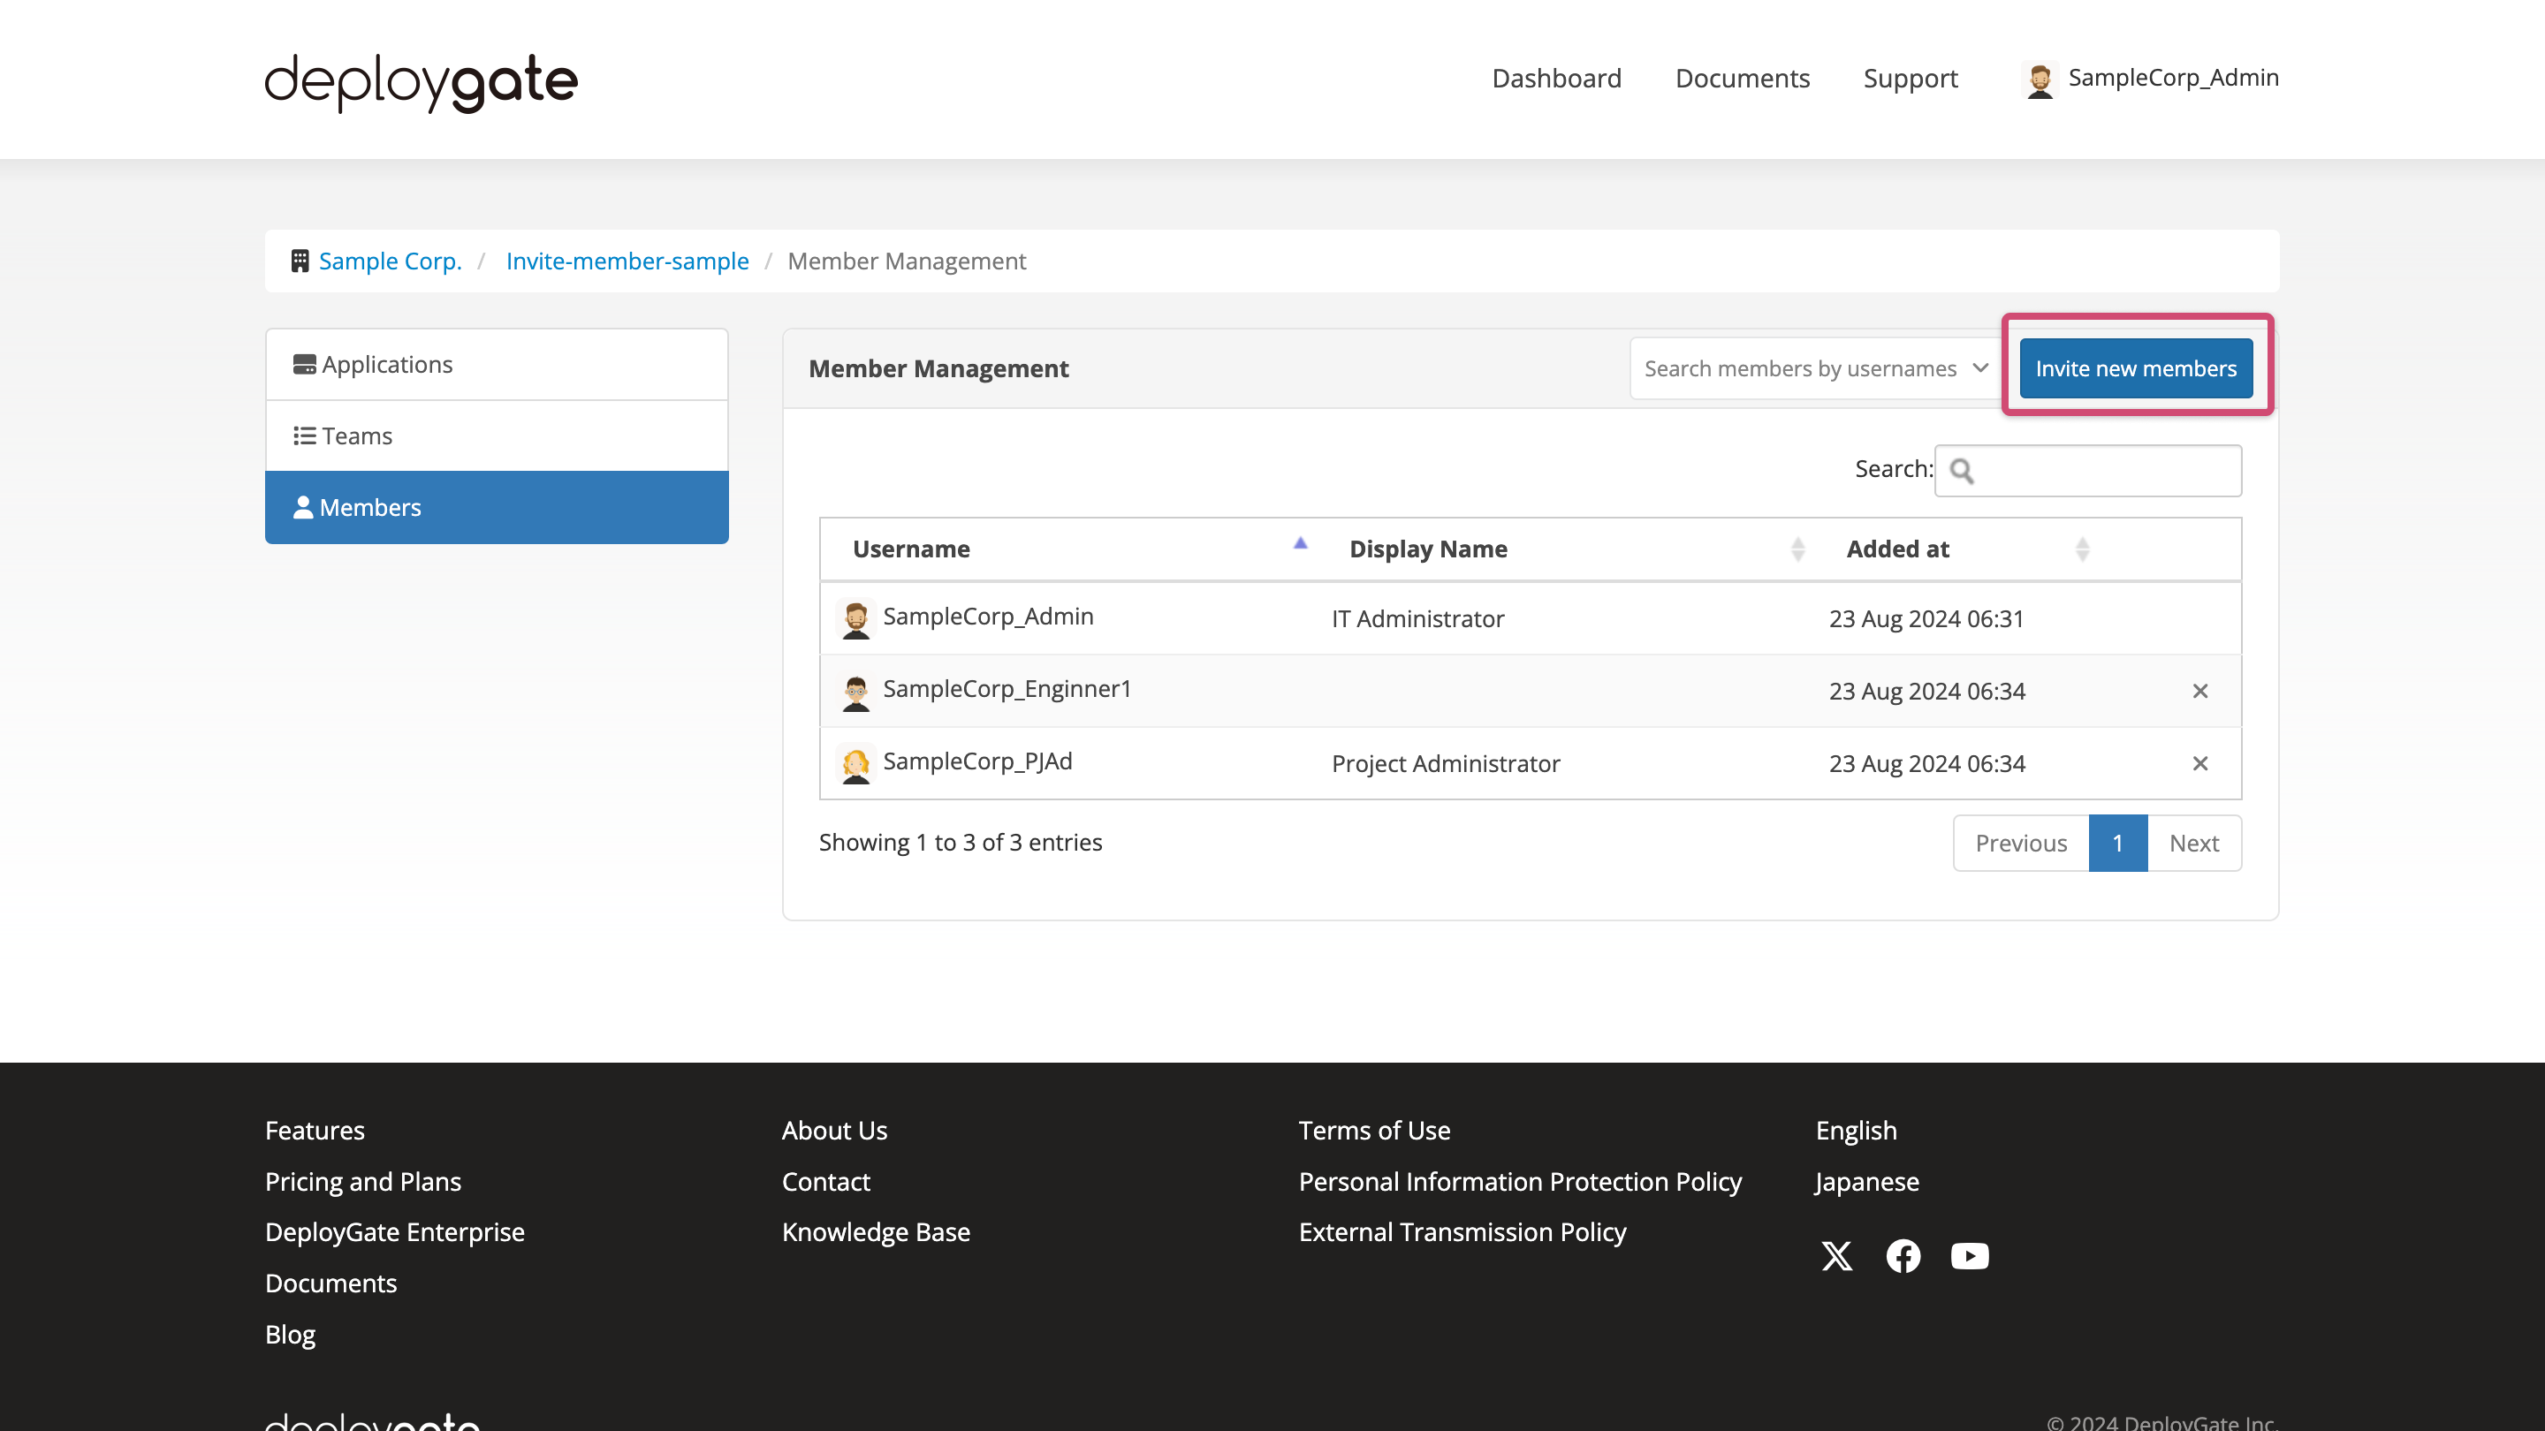This screenshot has width=2545, height=1431.
Task: Click the Next pagination button
Action: click(2193, 842)
